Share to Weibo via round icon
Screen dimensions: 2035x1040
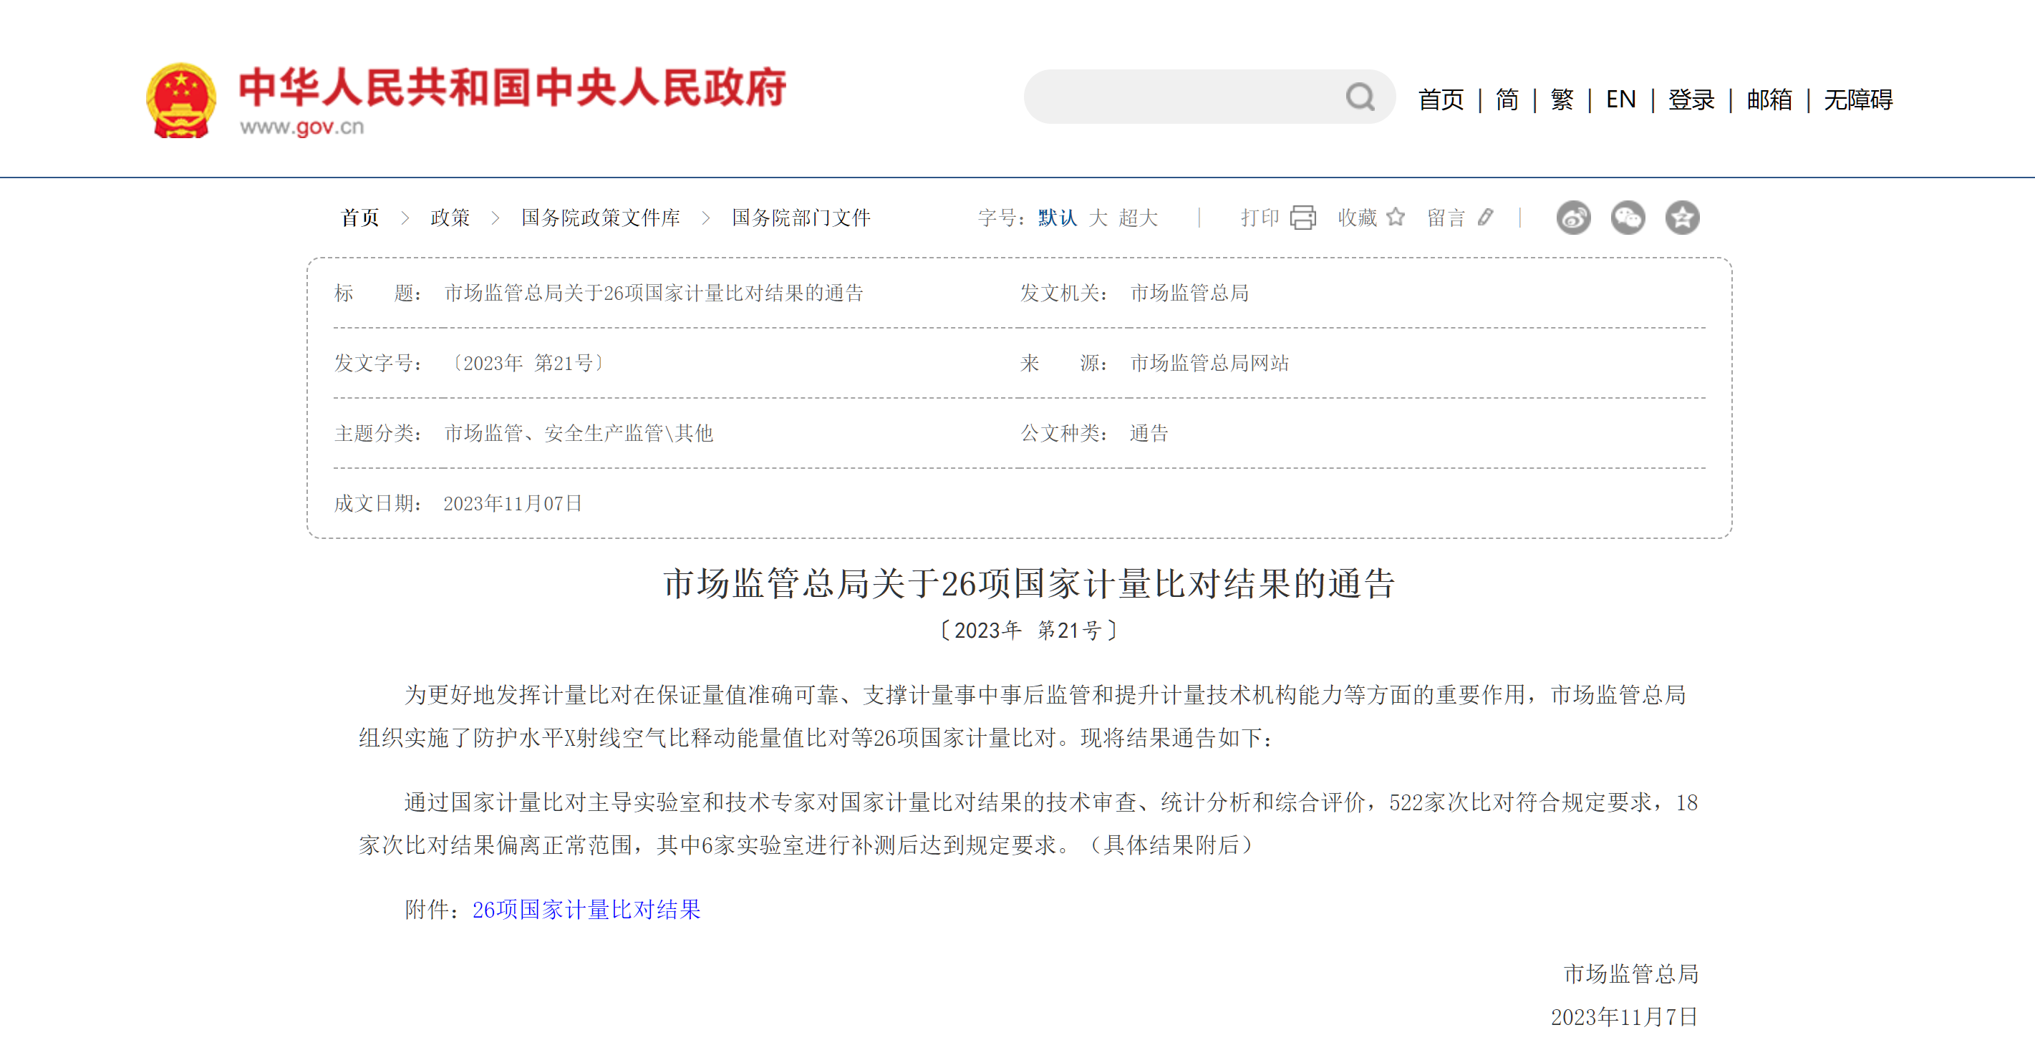[x=1573, y=217]
